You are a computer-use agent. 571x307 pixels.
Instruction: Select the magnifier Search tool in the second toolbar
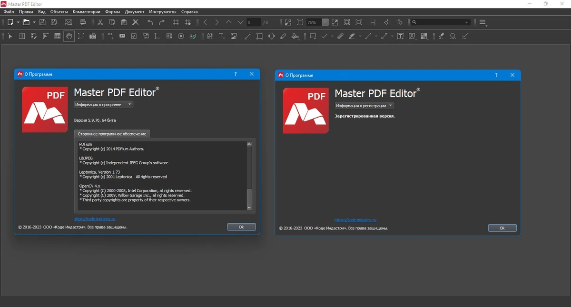point(453,36)
